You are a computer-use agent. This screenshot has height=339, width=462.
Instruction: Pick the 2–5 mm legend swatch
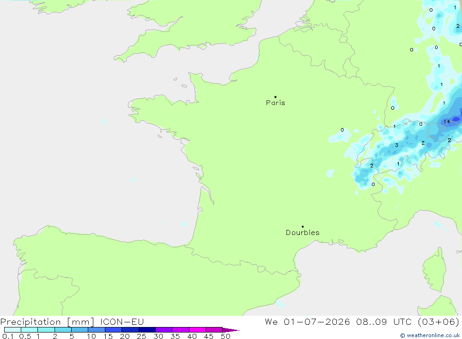[x=63, y=330]
